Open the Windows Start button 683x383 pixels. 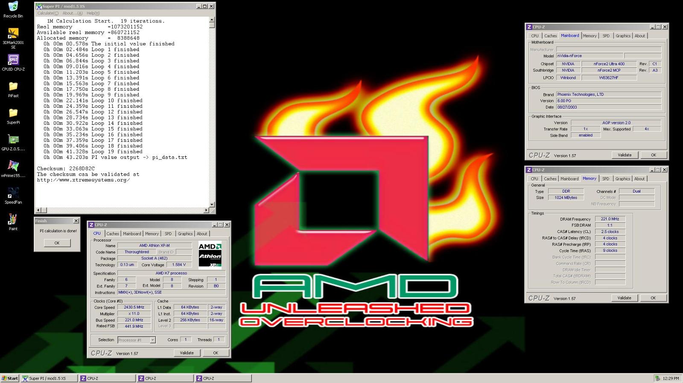point(10,378)
